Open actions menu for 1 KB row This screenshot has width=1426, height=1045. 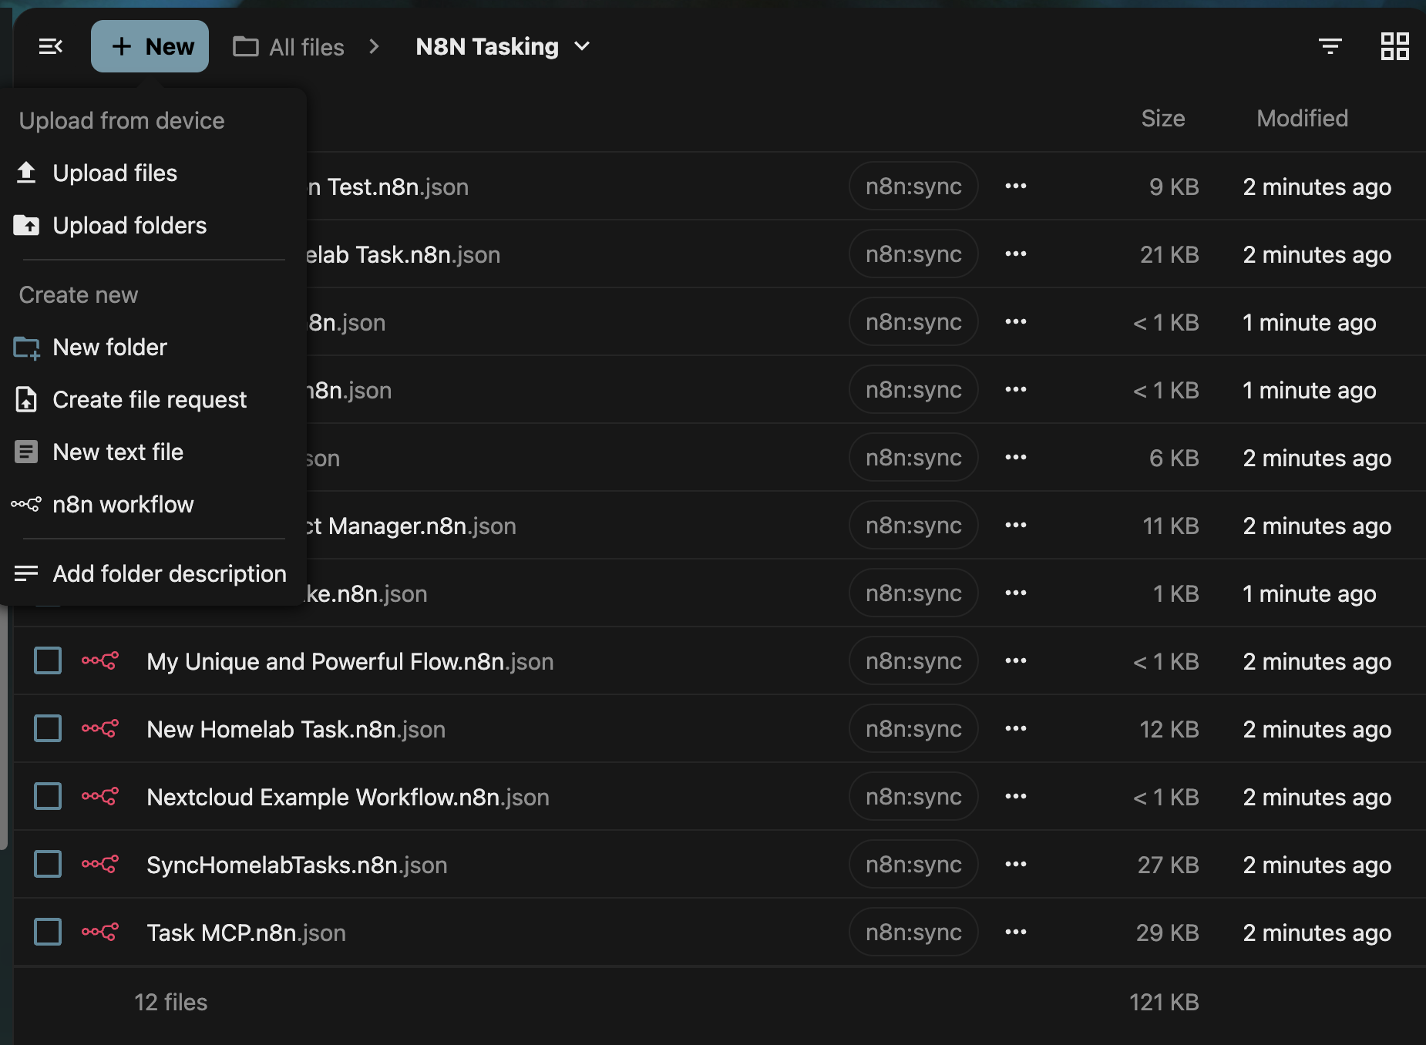click(x=1016, y=593)
